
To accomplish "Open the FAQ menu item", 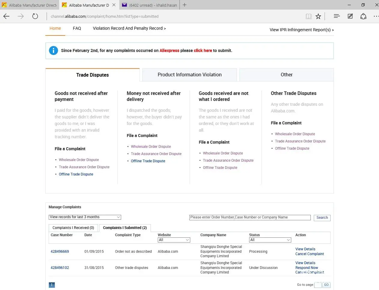I will [x=77, y=28].
